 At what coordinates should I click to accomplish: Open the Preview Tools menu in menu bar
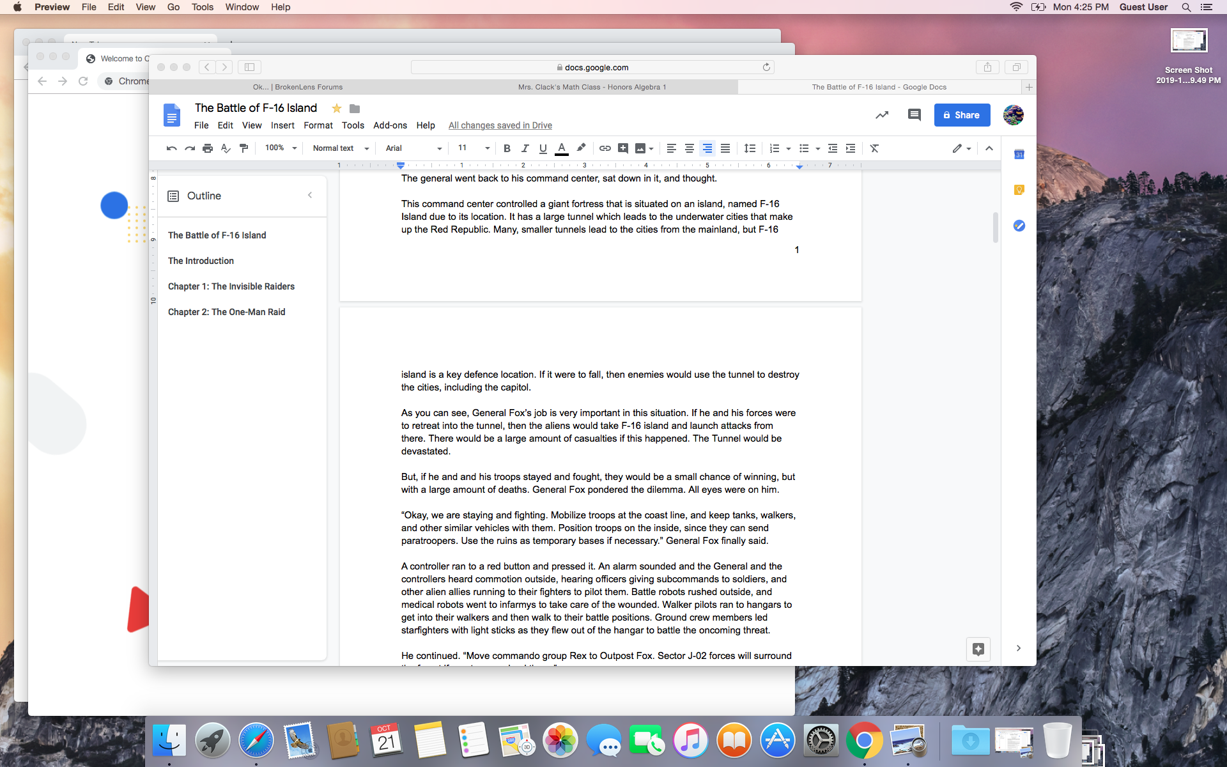(x=202, y=7)
